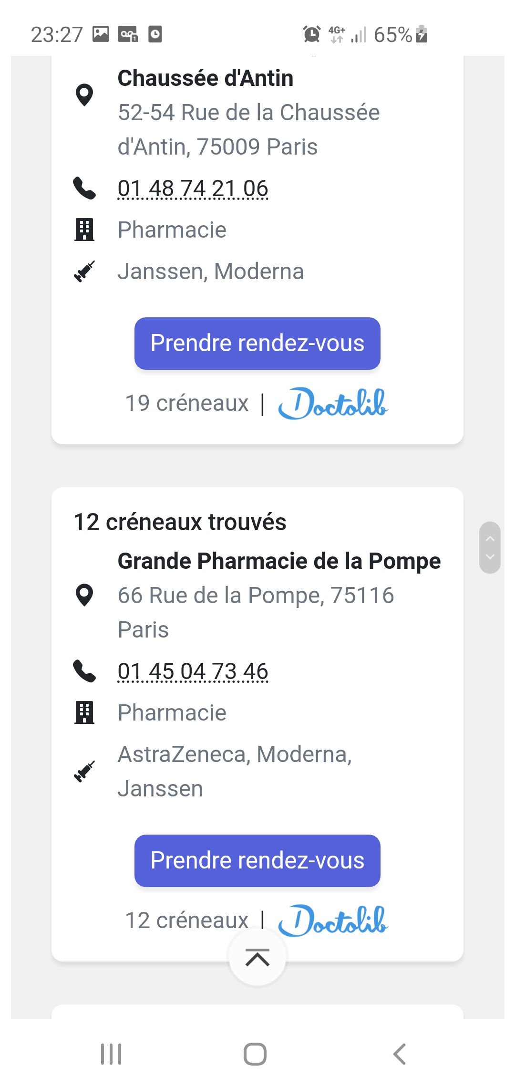Tap the location pin for Chaussée d'Antin
The width and height of the screenshot is (515, 1088).
tap(84, 95)
